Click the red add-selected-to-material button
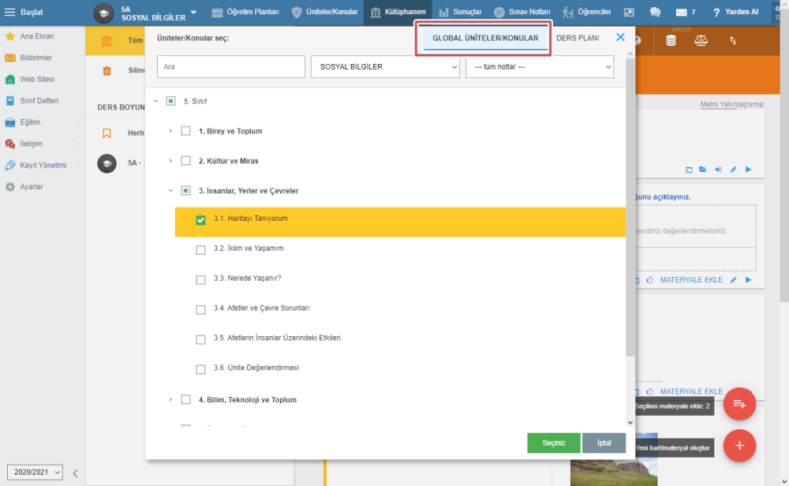 pyautogui.click(x=739, y=404)
